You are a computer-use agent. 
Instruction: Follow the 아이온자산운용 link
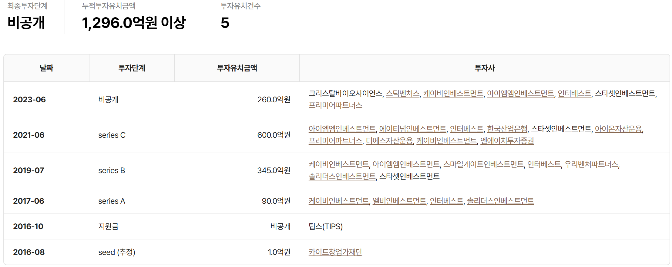pyautogui.click(x=618, y=129)
